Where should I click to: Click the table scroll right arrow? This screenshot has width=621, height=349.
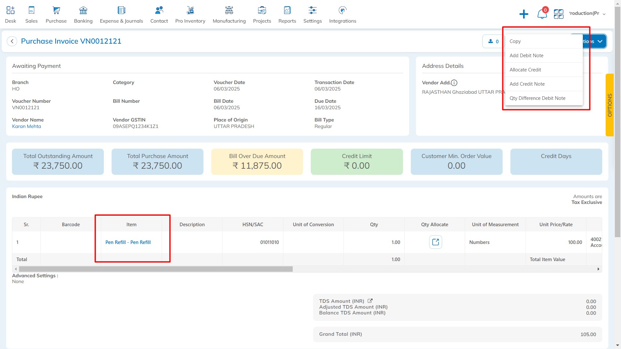point(598,269)
